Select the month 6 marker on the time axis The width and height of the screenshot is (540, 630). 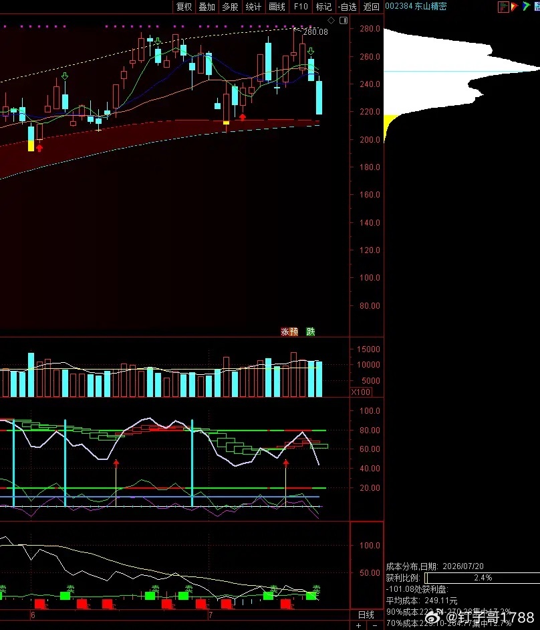[33, 615]
